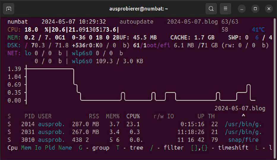277x160 pixels.
Task: Close the terminal window
Action: point(269,9)
